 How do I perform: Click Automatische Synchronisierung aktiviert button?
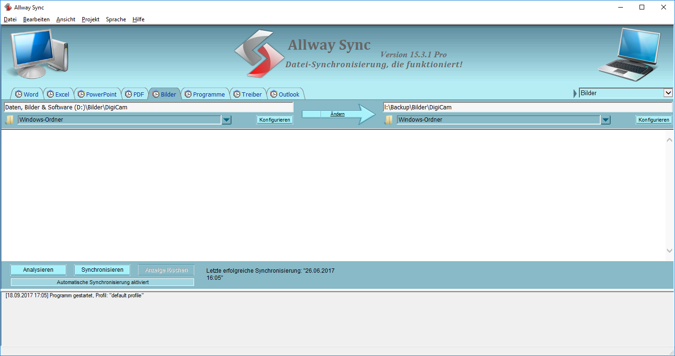(x=102, y=282)
